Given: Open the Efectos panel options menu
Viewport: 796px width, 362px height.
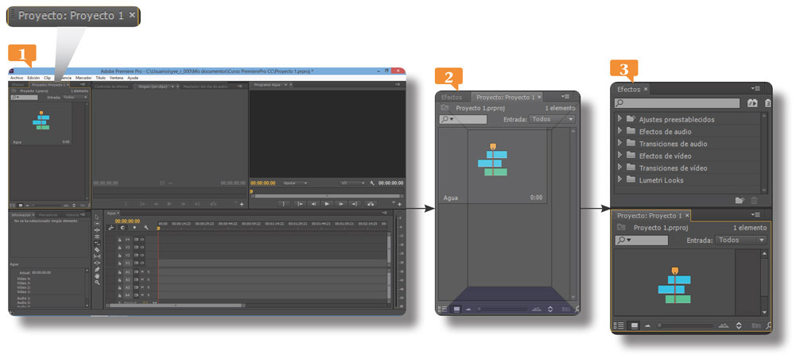Looking at the screenshot, I should tap(755, 89).
